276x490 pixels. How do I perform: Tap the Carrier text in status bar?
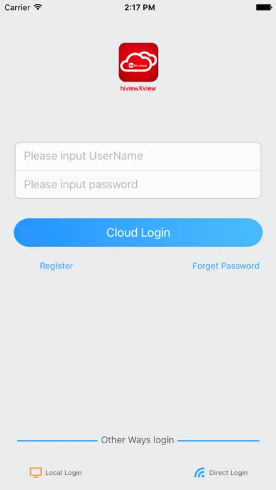(x=17, y=8)
